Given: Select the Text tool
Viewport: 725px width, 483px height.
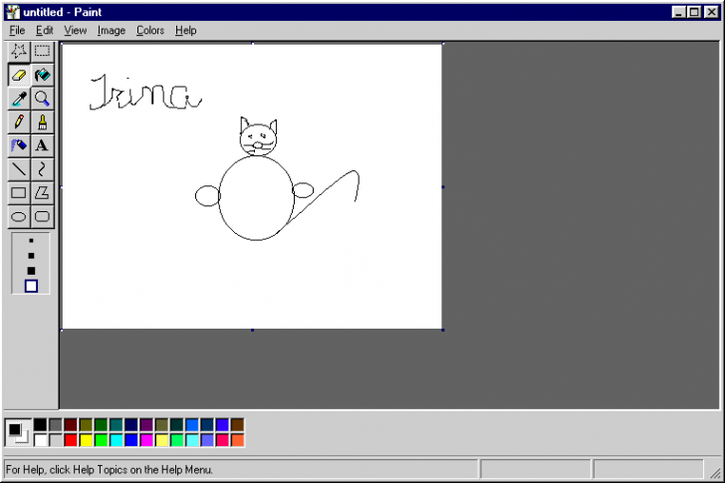Looking at the screenshot, I should pos(42,146).
